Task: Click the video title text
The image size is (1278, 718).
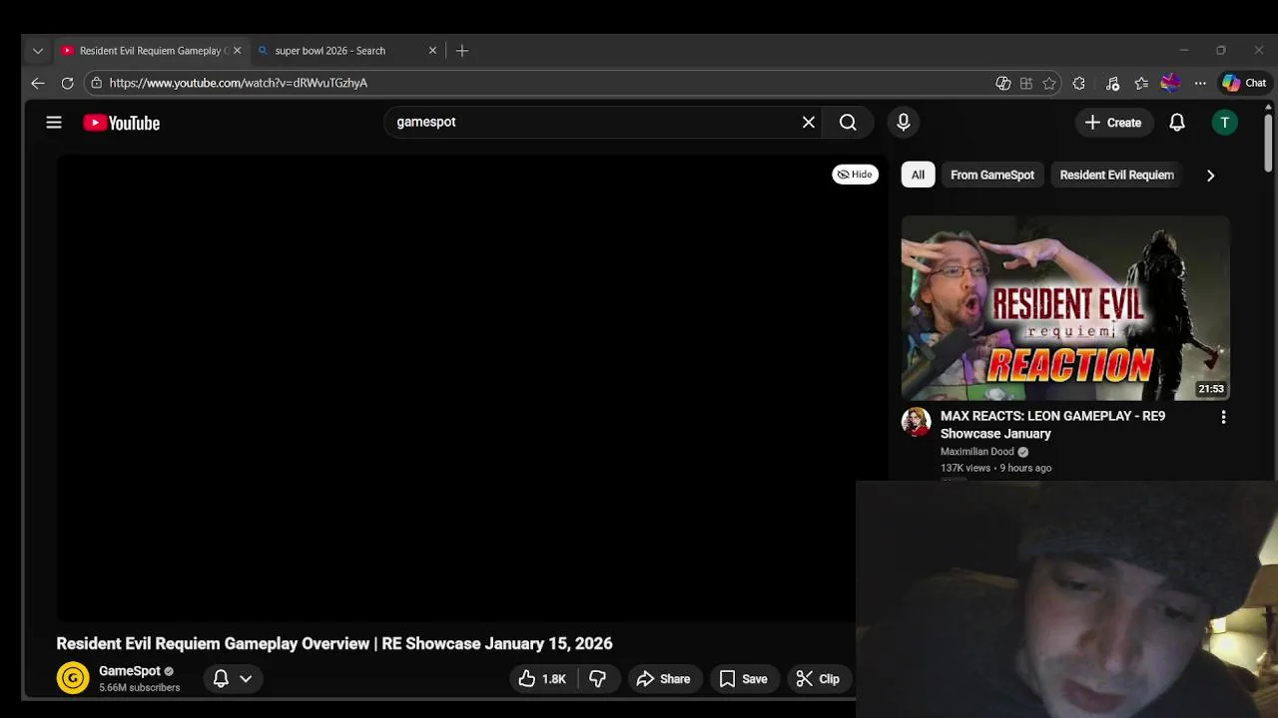Action: click(334, 644)
